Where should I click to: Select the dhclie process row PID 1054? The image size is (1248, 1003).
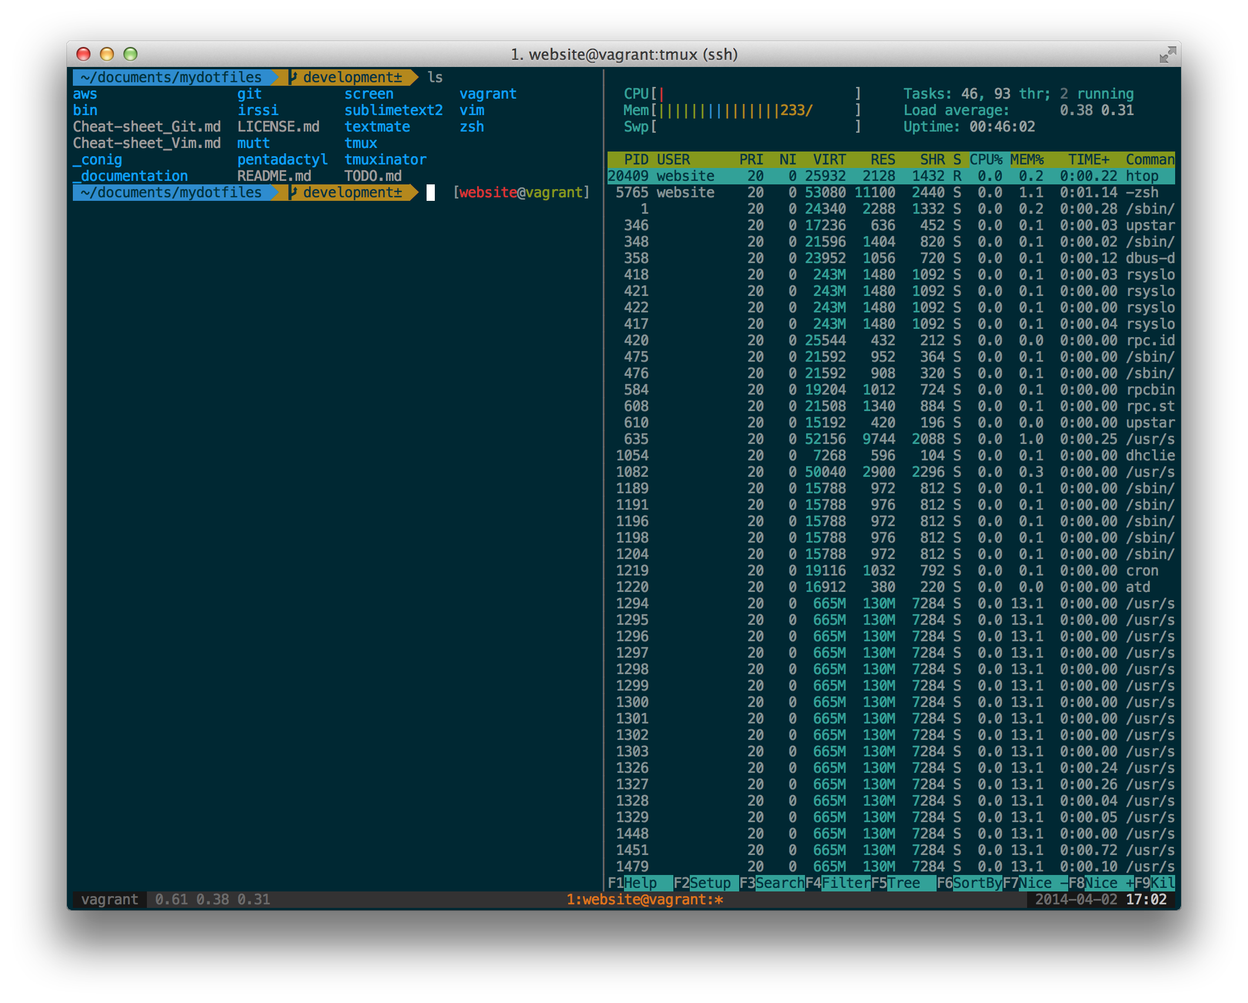tap(891, 455)
